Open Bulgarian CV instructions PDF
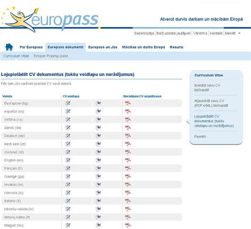This screenshot has width=251, height=229. [128, 103]
